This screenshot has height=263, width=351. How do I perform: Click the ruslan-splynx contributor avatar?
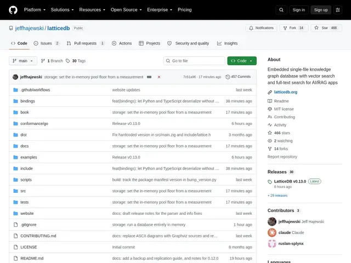[272, 243]
